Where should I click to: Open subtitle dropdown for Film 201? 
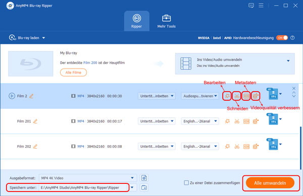click(157, 121)
